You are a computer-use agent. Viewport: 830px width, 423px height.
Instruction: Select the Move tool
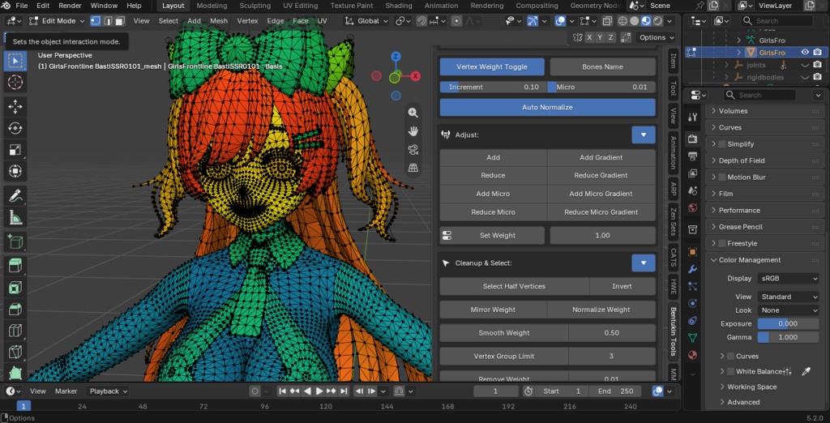click(15, 106)
